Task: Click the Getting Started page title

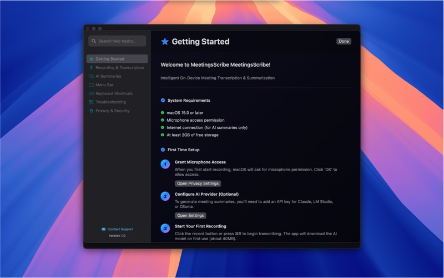Action: [x=200, y=42]
